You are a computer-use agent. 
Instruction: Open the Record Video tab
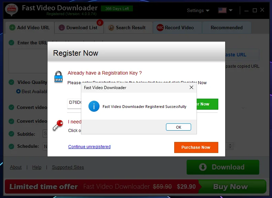pyautogui.click(x=177, y=27)
